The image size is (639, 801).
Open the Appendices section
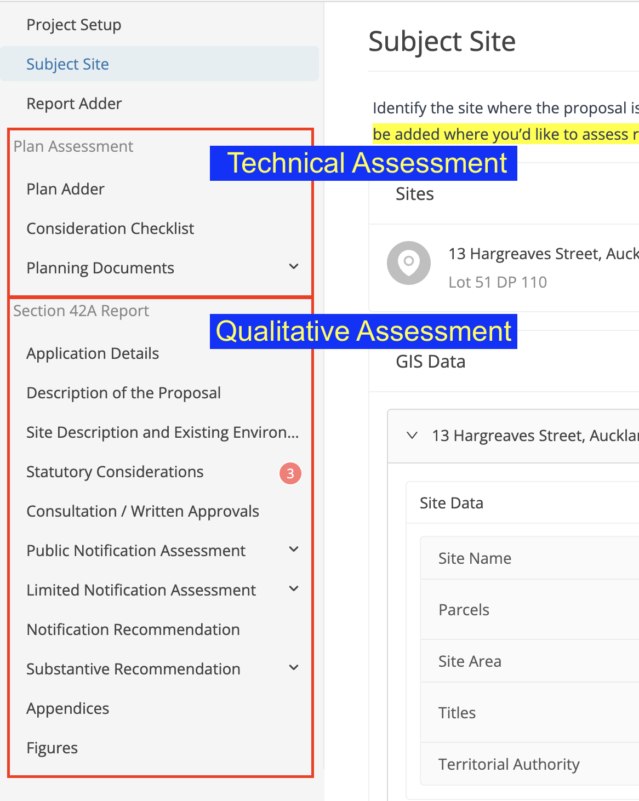pos(67,708)
